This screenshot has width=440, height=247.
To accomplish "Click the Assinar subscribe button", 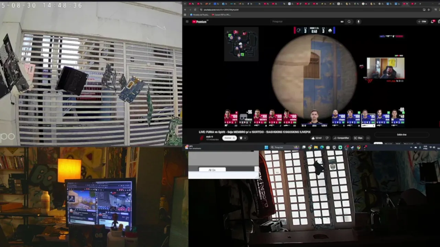I will coord(230,138).
